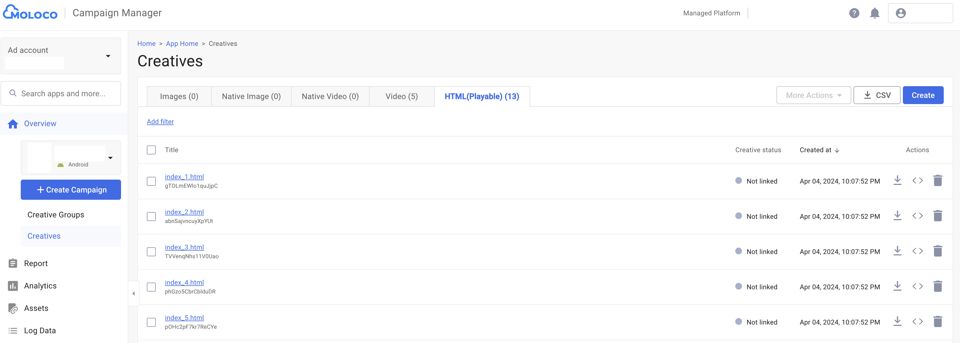Switch to the Native Video (0) tab
Screen dimensions: 960x343
[x=330, y=96]
